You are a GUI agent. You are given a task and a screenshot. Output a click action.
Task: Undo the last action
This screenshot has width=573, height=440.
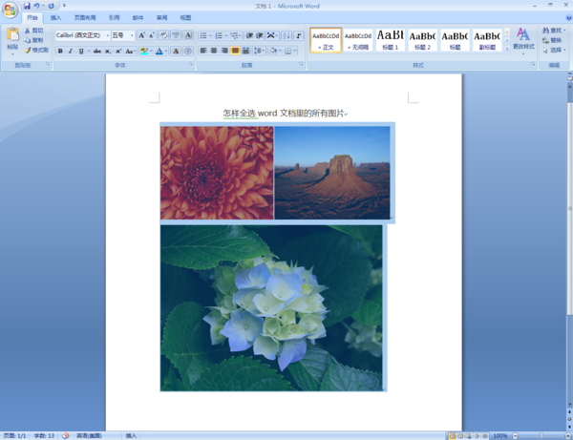click(x=36, y=6)
